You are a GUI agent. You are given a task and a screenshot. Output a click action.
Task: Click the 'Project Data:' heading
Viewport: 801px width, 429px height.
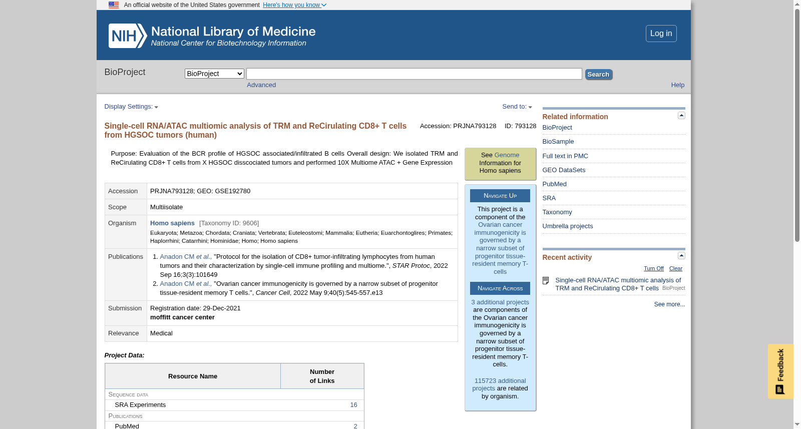click(x=124, y=355)
